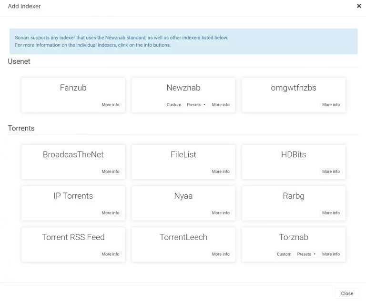View More info for Rarbg
366x302 pixels.
pyautogui.click(x=331, y=213)
